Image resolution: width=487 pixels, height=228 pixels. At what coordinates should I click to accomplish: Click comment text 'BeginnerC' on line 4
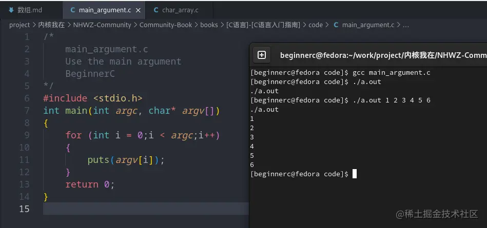point(90,74)
